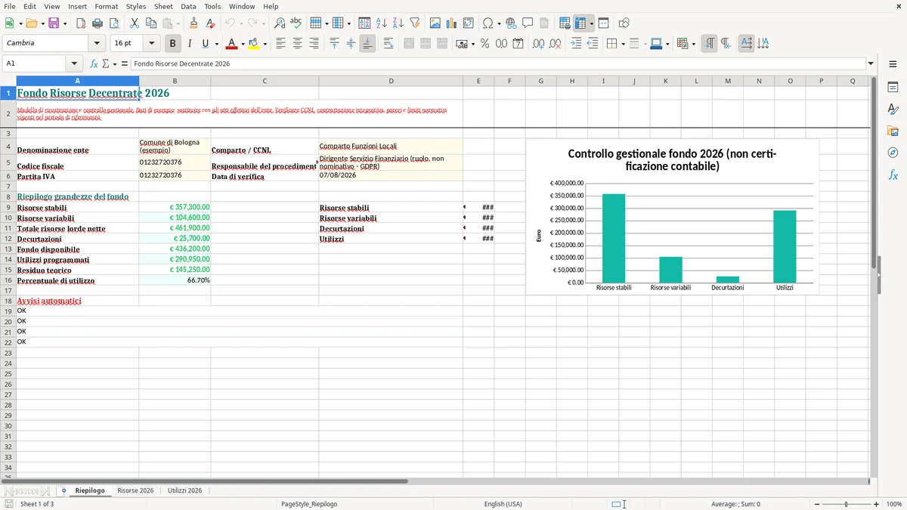Toggle the AutoFilter funnel icon
Screen dimensions: 907x510
415,23
